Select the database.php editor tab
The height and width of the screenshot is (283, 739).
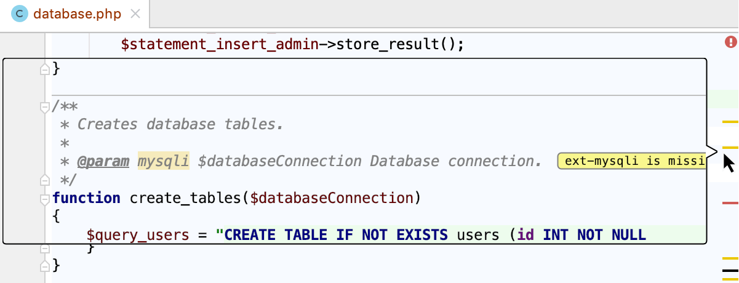pos(76,14)
